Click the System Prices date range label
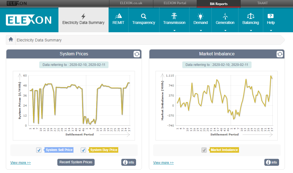 (x=74, y=65)
